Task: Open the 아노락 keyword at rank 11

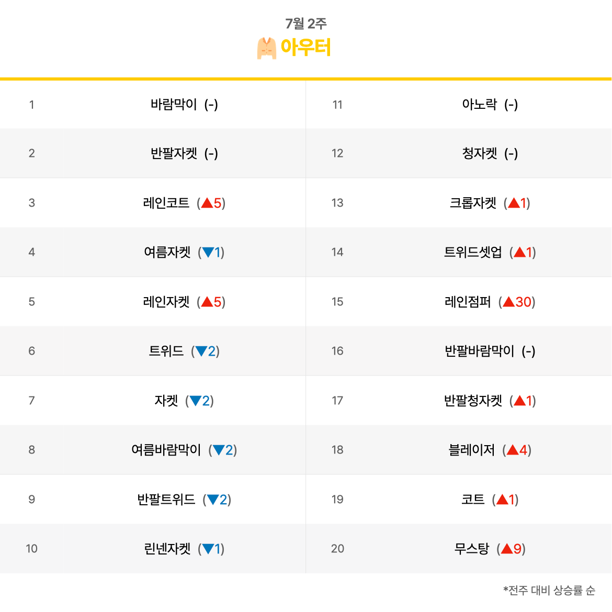Action: [479, 104]
